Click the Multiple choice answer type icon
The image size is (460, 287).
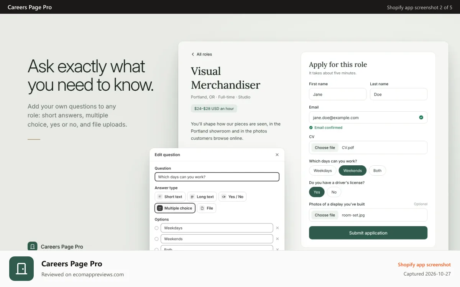(160, 208)
